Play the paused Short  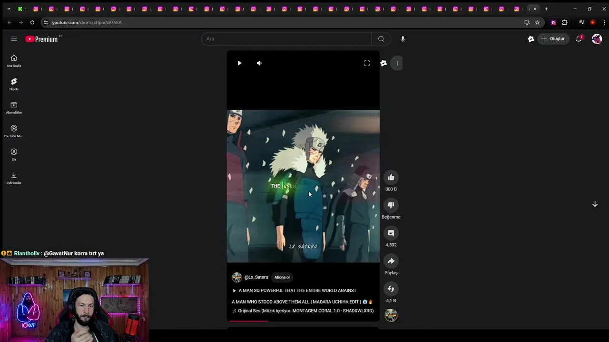(239, 63)
